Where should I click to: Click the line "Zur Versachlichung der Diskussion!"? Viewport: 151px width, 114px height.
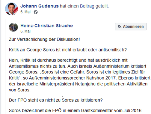(44, 39)
